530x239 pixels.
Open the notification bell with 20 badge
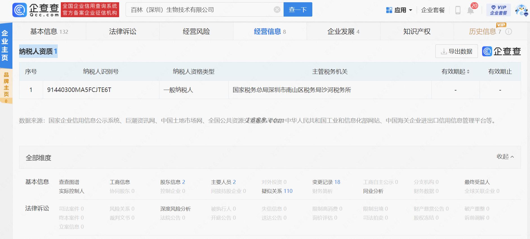coord(471,10)
